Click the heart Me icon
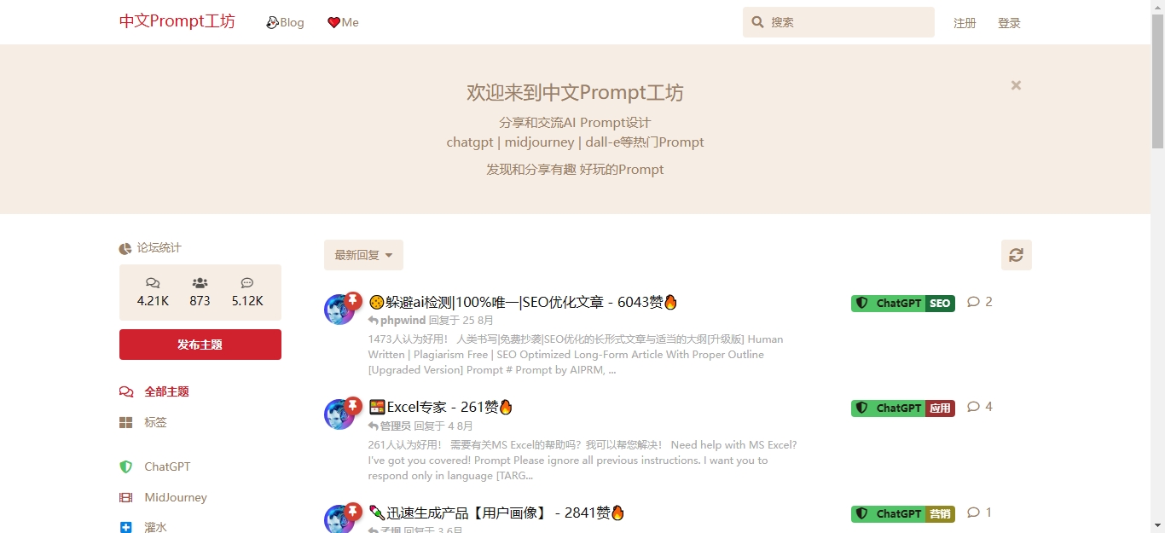 pos(334,23)
